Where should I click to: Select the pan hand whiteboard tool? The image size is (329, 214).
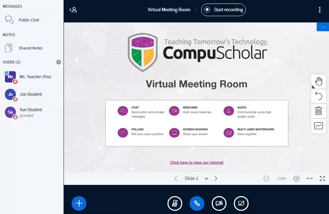pyautogui.click(x=318, y=81)
